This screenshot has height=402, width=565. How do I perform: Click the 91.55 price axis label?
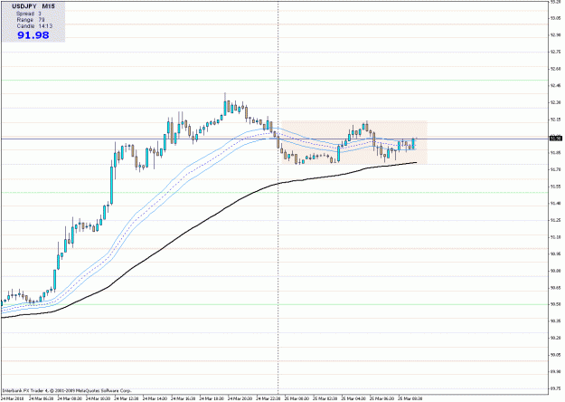coord(556,187)
